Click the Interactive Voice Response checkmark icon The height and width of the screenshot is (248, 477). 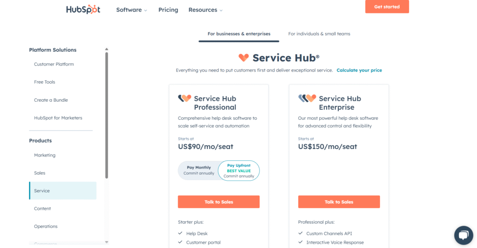coord(300,242)
